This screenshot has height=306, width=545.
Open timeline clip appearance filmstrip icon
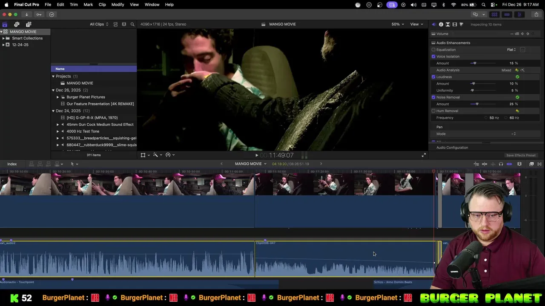coord(519,164)
